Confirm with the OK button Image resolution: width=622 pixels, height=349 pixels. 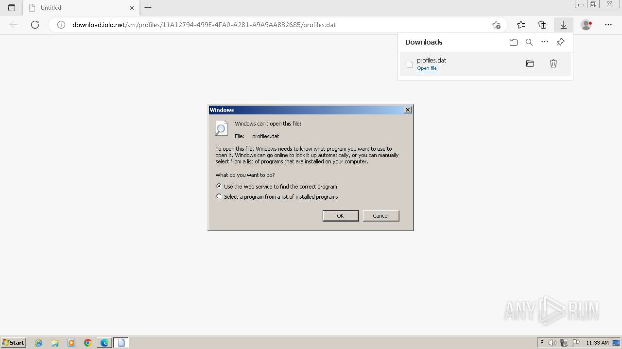341,216
